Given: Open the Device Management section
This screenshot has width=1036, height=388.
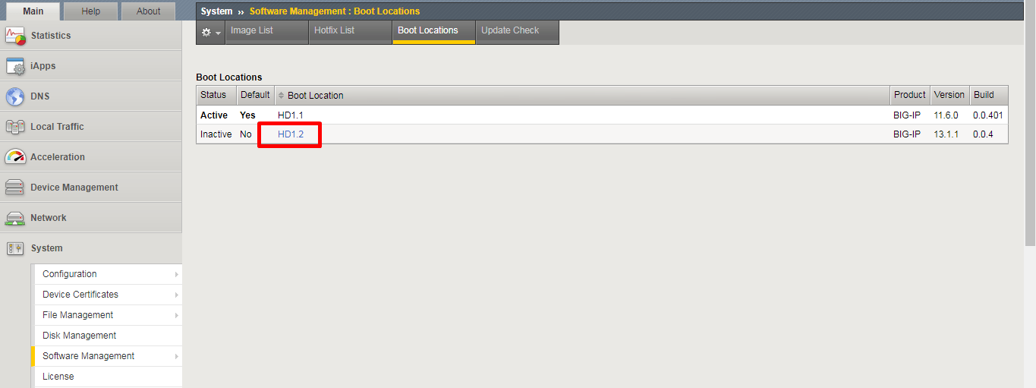Looking at the screenshot, I should click(x=91, y=188).
